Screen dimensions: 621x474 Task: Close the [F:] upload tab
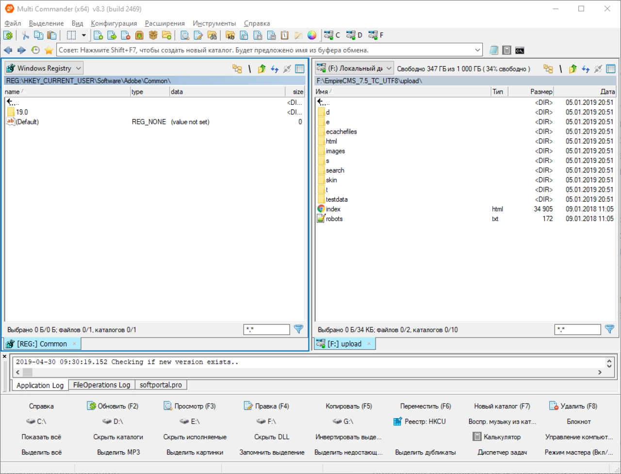tap(369, 343)
